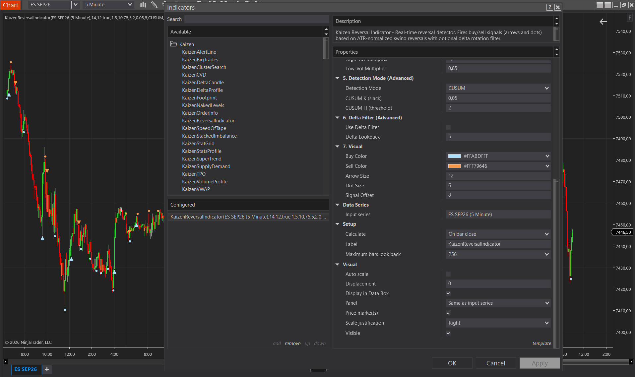635x377 pixels.
Task: Collapse the 5. Detection Mode section
Action: click(338, 78)
